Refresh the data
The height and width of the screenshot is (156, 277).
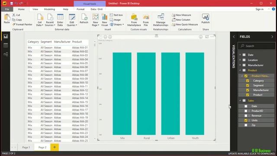click(84, 19)
